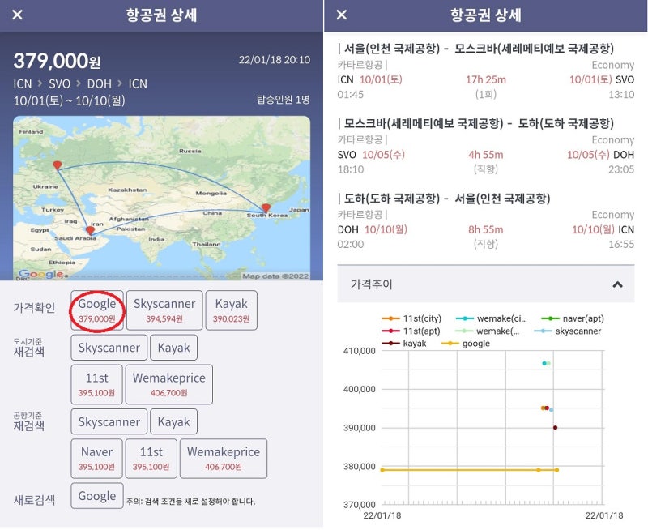Select Skyscanner under 도시기준 재검색
Image resolution: width=648 pixels, height=530 pixels.
[x=109, y=347]
